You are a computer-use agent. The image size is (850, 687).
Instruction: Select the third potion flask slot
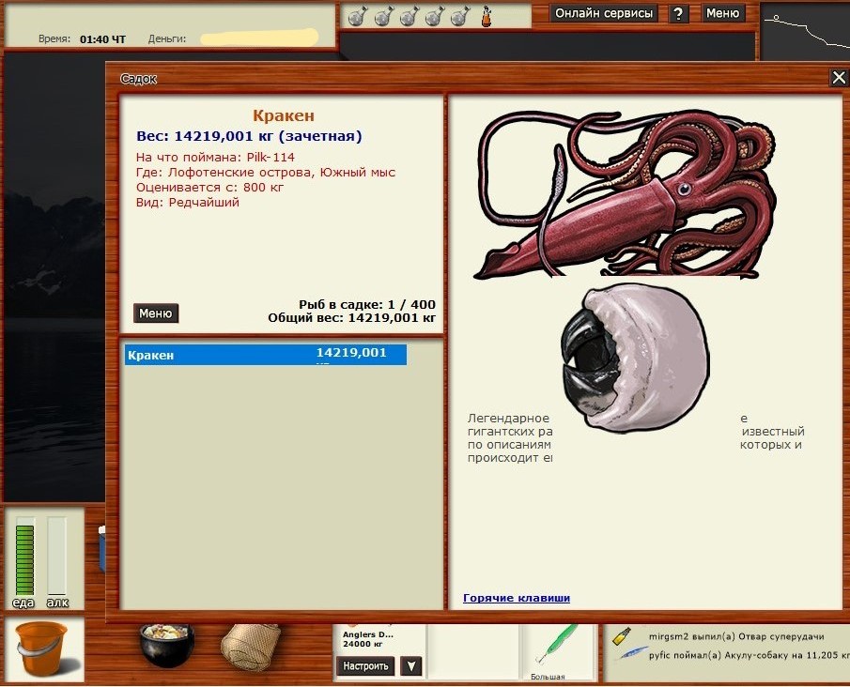click(409, 16)
